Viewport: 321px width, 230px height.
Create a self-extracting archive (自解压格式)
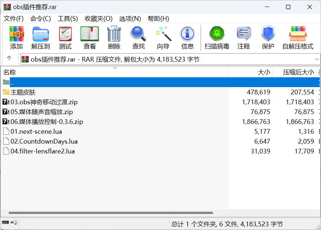(x=298, y=38)
